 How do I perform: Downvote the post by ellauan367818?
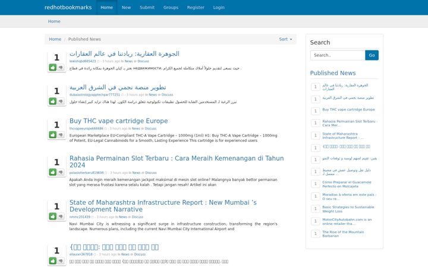[x=61, y=260]
